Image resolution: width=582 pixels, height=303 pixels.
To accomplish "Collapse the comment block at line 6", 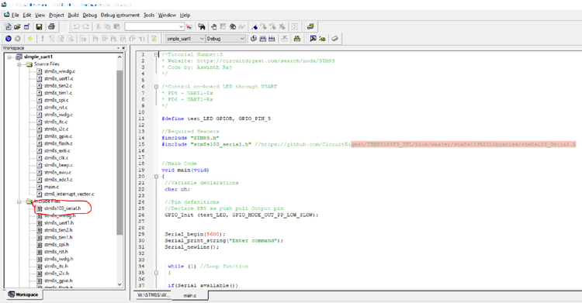I will click(x=156, y=87).
